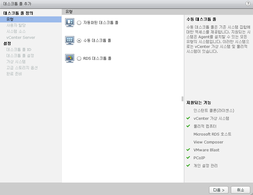This screenshot has width=253, height=195.
Task: Click the 물리적 컴퓨터 green checkmark
Action: click(188, 126)
